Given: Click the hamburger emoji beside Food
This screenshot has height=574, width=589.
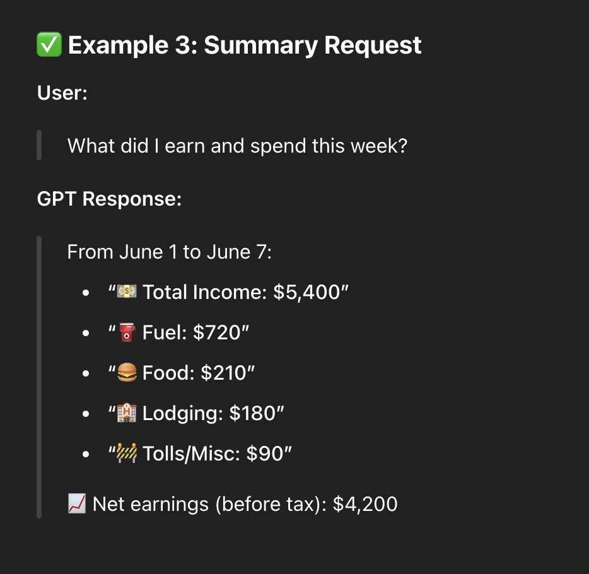Looking at the screenshot, I should (127, 372).
